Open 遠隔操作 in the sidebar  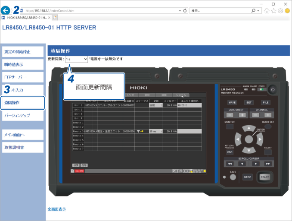coord(23,103)
